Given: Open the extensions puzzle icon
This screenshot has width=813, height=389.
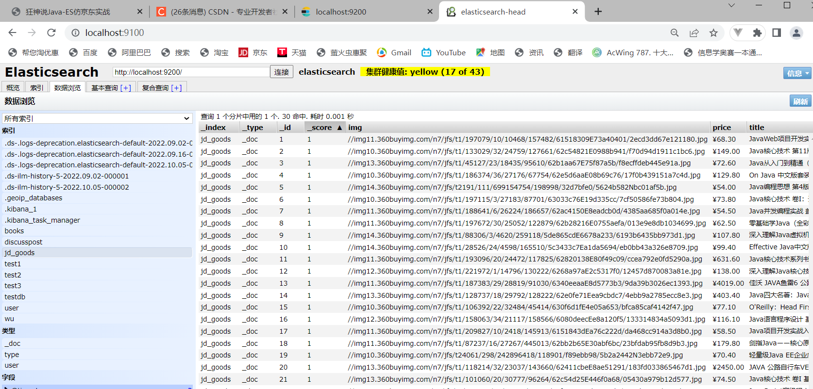Looking at the screenshot, I should pyautogui.click(x=757, y=32).
